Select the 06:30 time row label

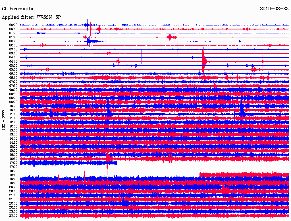(x=13, y=78)
